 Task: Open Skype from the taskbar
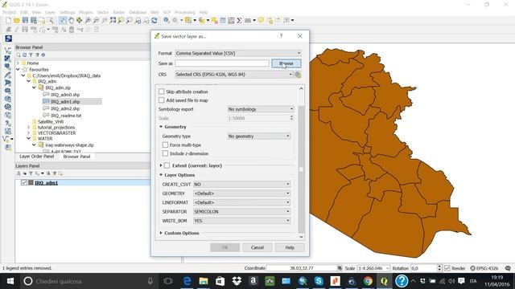319,281
